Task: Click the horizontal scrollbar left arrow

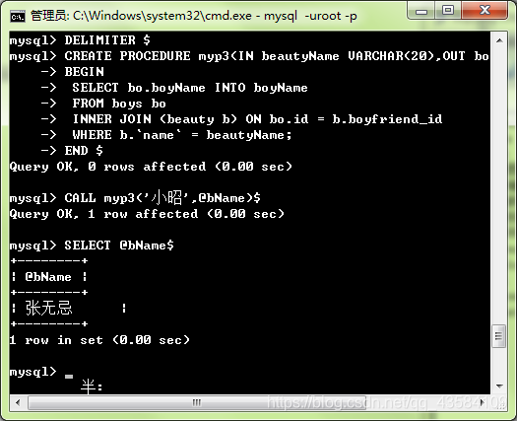Action: point(18,402)
